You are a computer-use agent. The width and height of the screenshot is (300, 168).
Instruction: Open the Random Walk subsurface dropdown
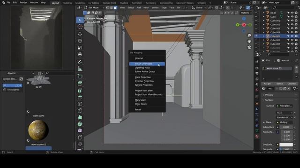pyautogui.click(x=285, y=118)
